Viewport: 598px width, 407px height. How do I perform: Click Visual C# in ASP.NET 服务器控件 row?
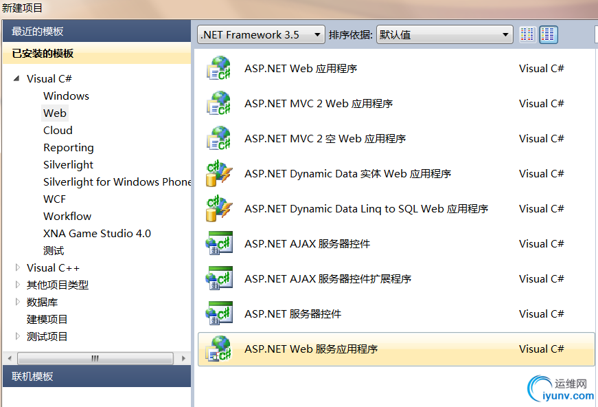pos(542,313)
